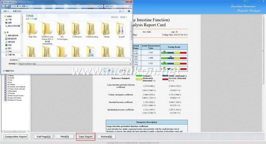Screen dimensions: 266x144
Task: Collapse folders with Hide Folders toggle
Action: 9,71
